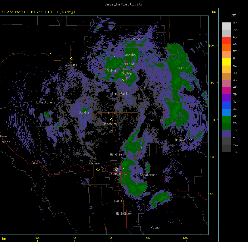This screenshot has width=248, height=242.
Task: Select the red 65-60 dBZ swatch
Action: pyautogui.click(x=226, y=40)
